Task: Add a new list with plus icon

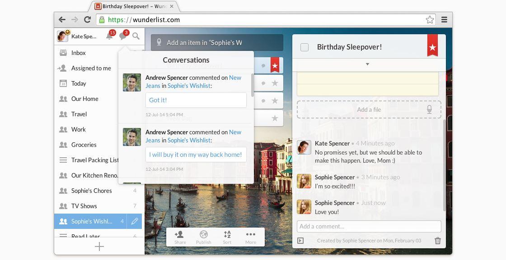Action: 99,246
